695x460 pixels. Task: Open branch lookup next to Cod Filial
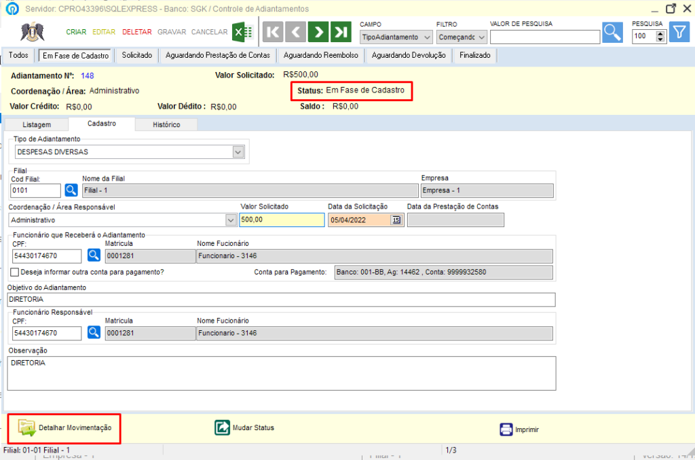[x=71, y=190]
